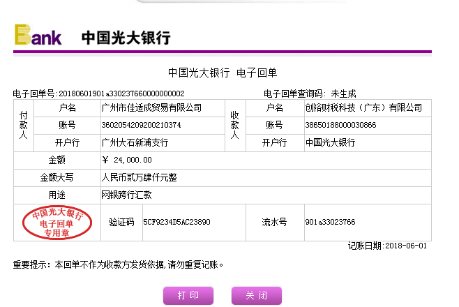Select the payer name 广州市佳适成贸易有限公司
459x307 pixels.
click(151, 108)
